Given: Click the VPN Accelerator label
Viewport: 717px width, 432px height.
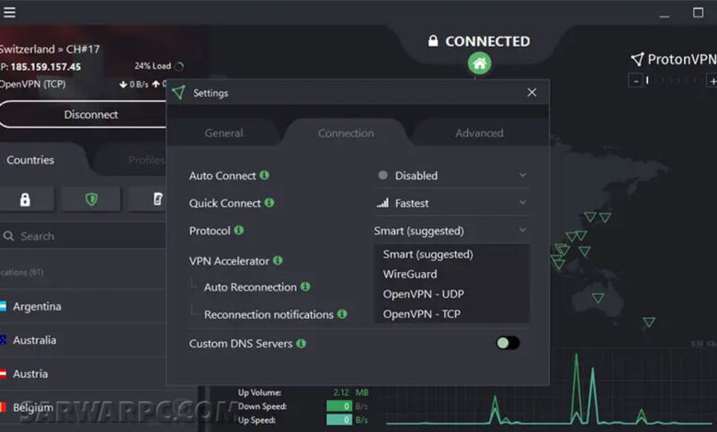Looking at the screenshot, I should pyautogui.click(x=229, y=261).
